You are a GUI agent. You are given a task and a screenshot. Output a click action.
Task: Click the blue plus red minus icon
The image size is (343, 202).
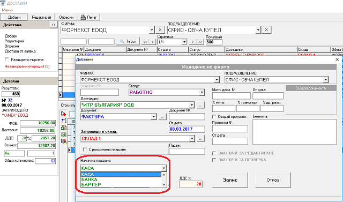(x=64, y=121)
